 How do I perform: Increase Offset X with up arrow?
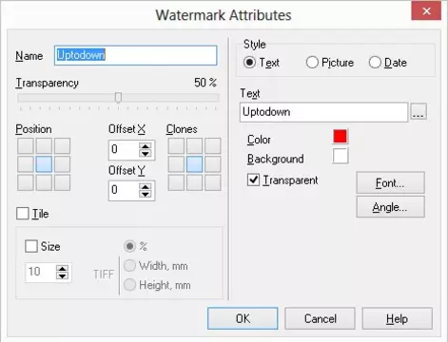tap(146, 146)
